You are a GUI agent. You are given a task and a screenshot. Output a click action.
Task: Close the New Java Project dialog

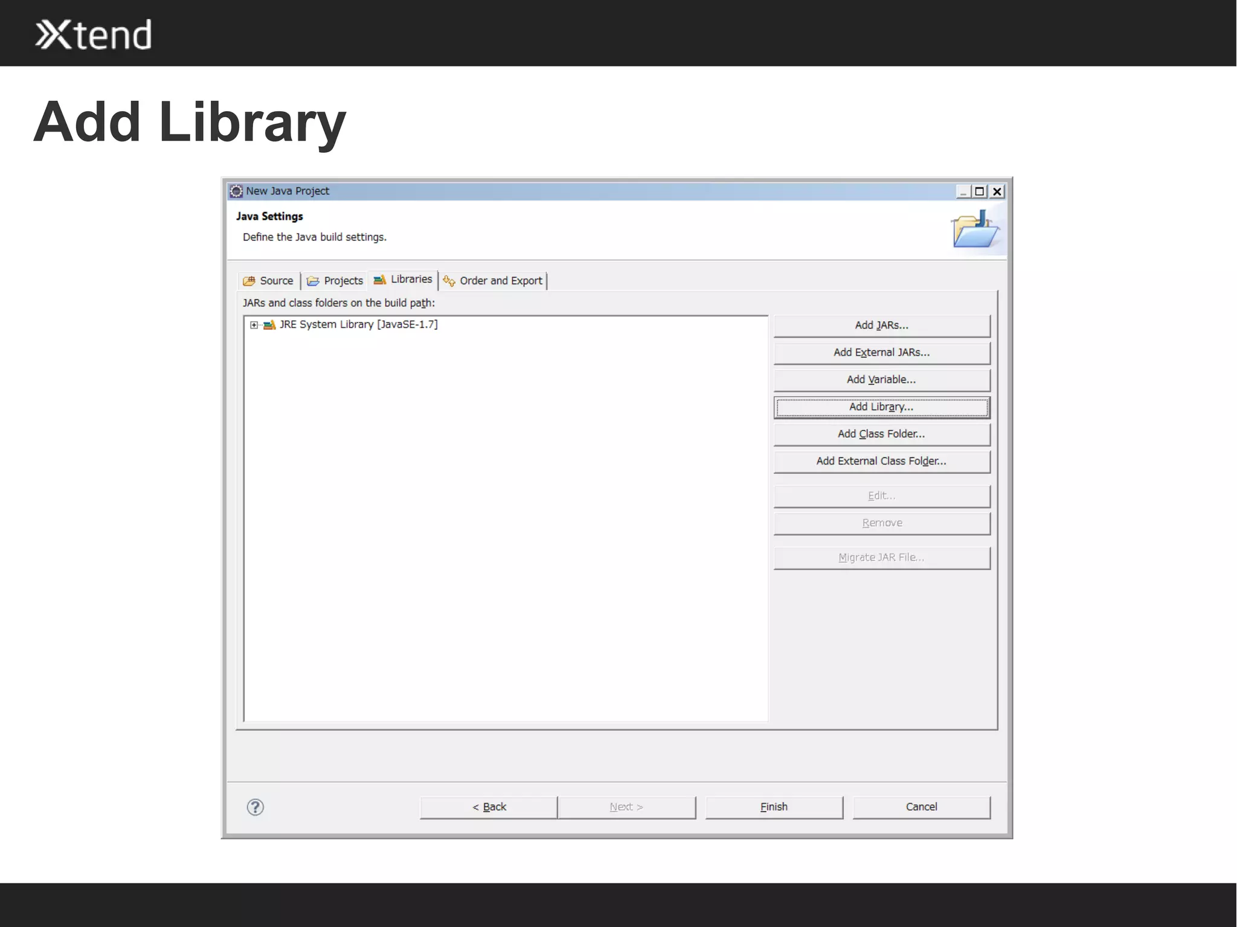(x=997, y=192)
